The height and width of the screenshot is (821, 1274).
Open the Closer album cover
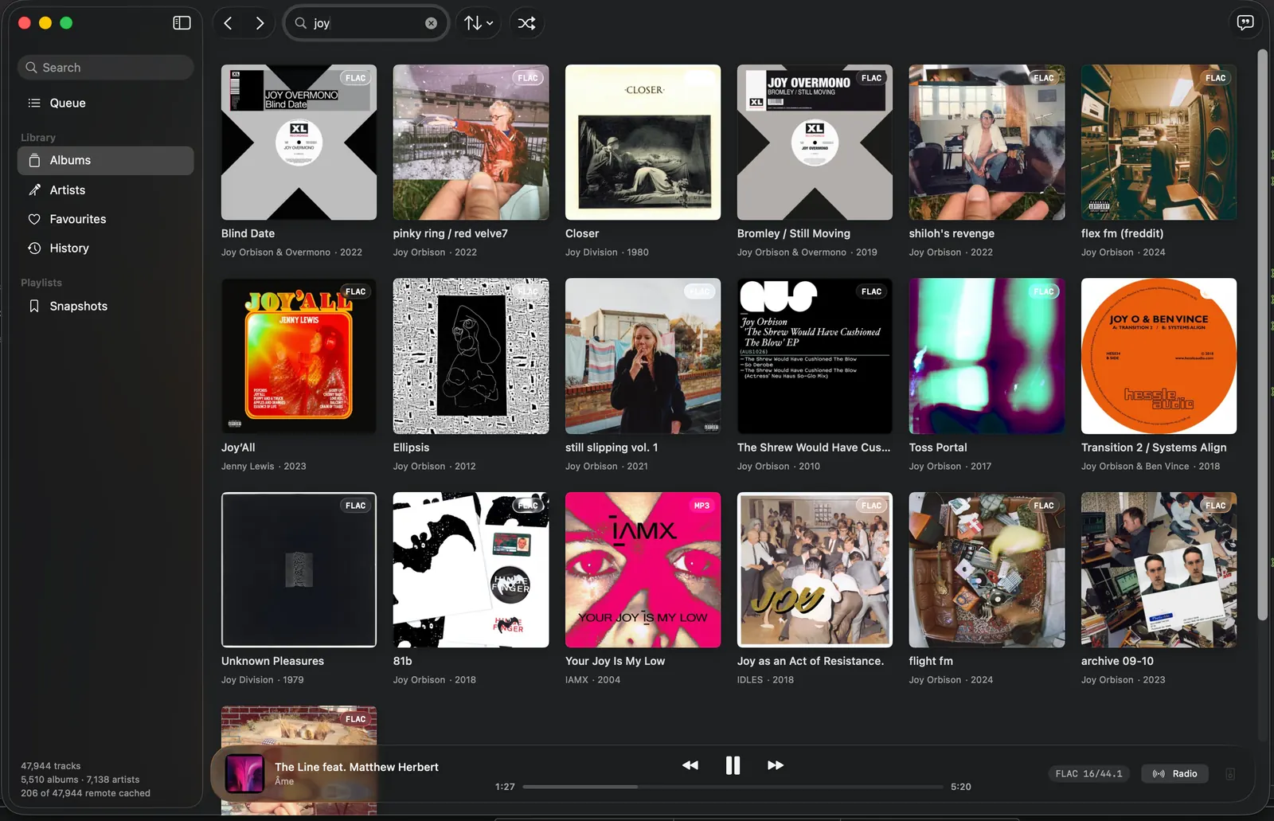pos(643,143)
